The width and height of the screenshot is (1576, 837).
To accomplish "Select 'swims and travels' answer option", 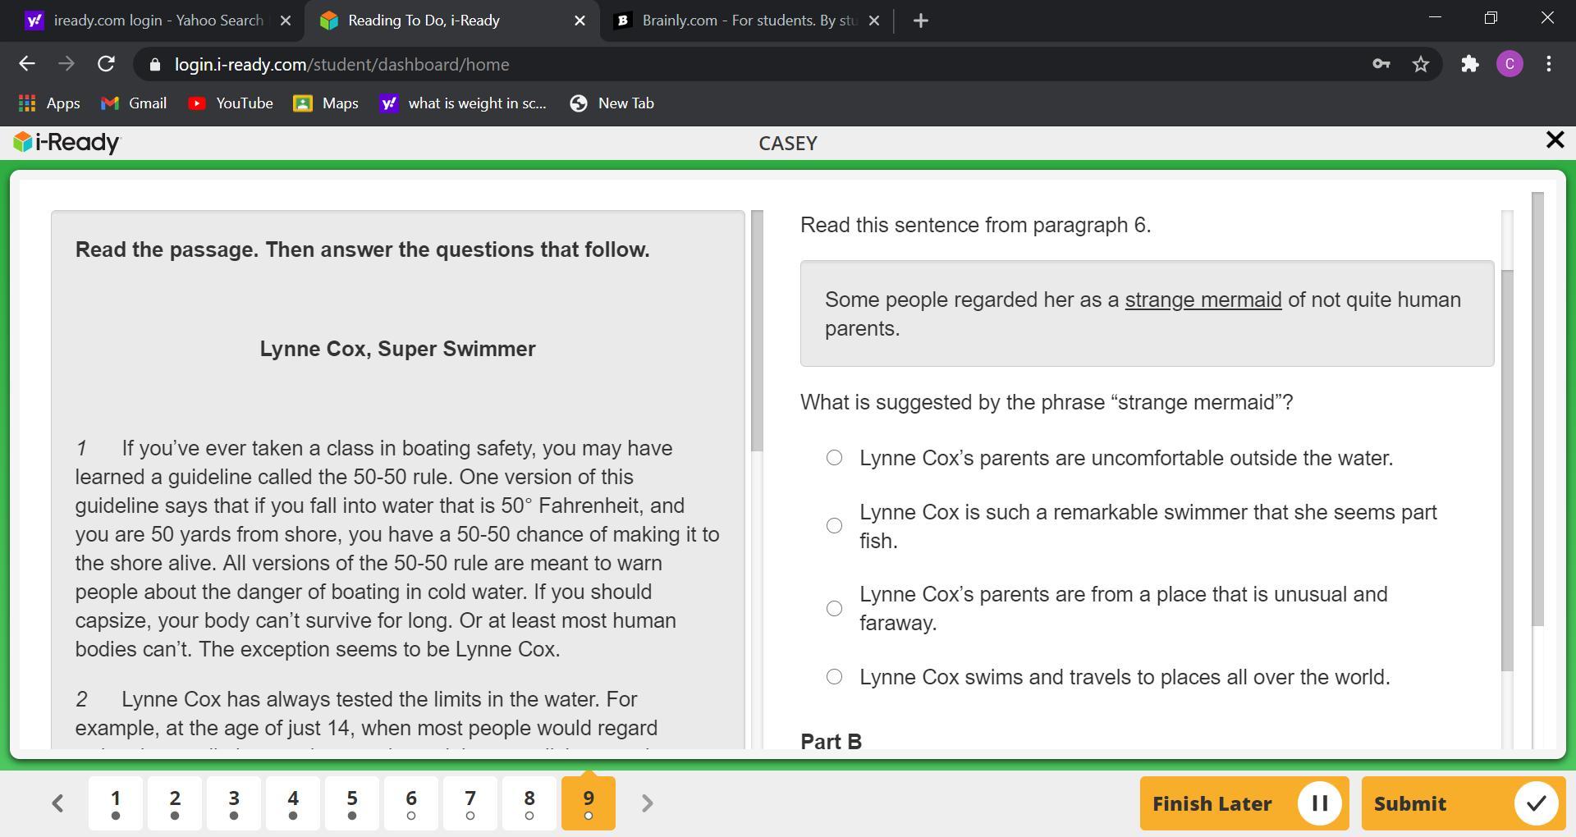I will pos(834,677).
